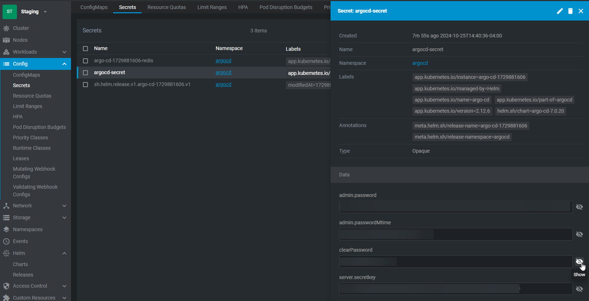The height and width of the screenshot is (301, 589).
Task: Show the admin.password secret value
Action: pyautogui.click(x=579, y=207)
